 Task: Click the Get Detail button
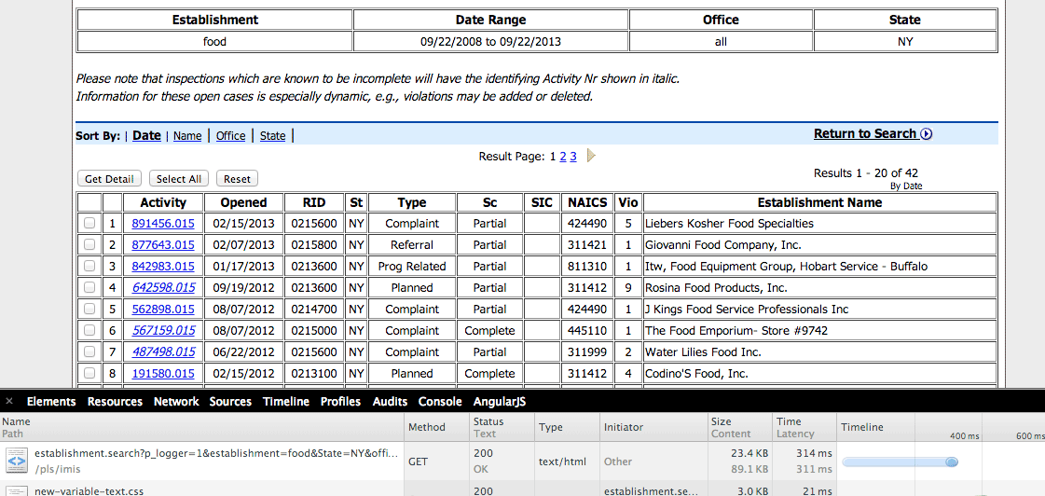point(110,179)
